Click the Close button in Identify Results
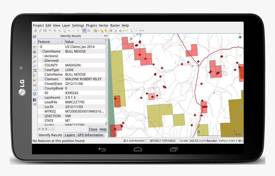 93,129
